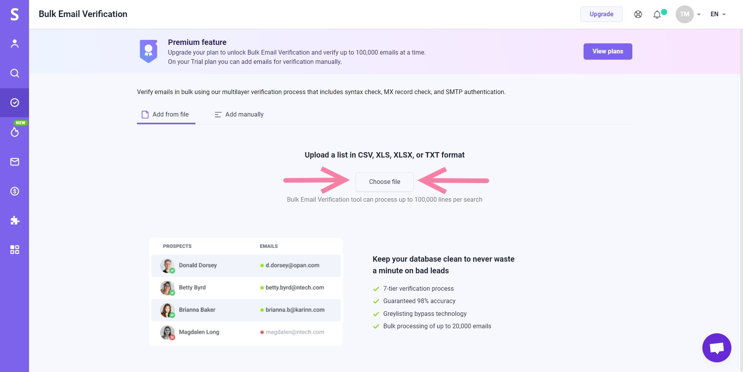Viewport: 743px width, 372px height.
Task: Open the search magnifier icon in sidebar
Action: coord(14,73)
